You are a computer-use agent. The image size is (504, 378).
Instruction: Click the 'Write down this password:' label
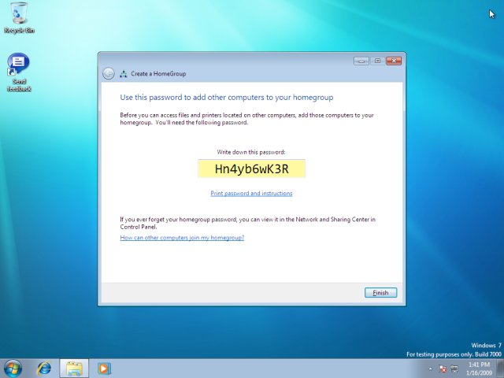pos(251,152)
